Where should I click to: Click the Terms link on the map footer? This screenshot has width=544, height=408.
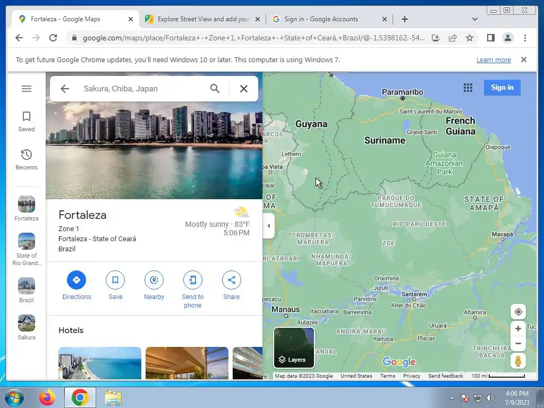(x=387, y=376)
